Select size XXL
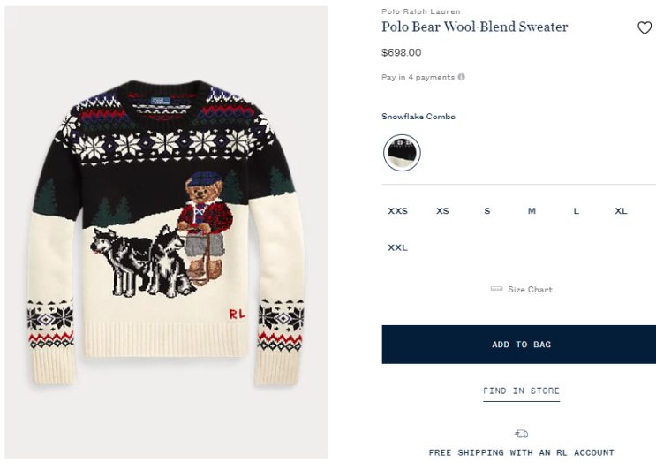656x463 pixels. 398,247
